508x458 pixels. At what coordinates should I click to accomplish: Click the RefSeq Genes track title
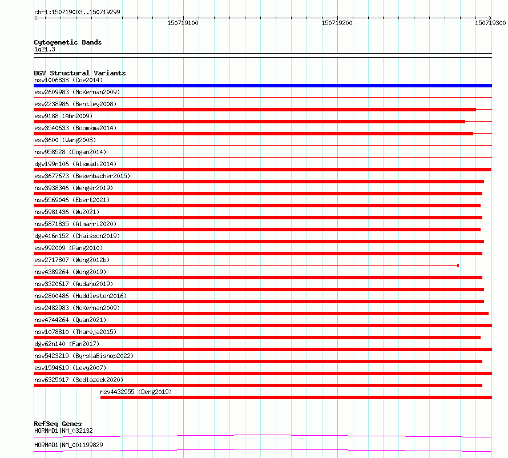[x=58, y=424]
